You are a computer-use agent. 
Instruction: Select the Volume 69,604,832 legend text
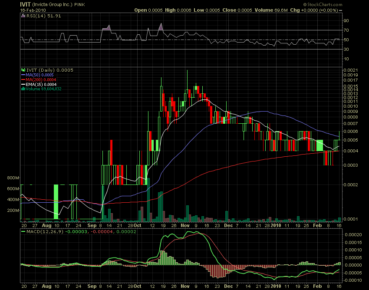[x=43, y=89]
